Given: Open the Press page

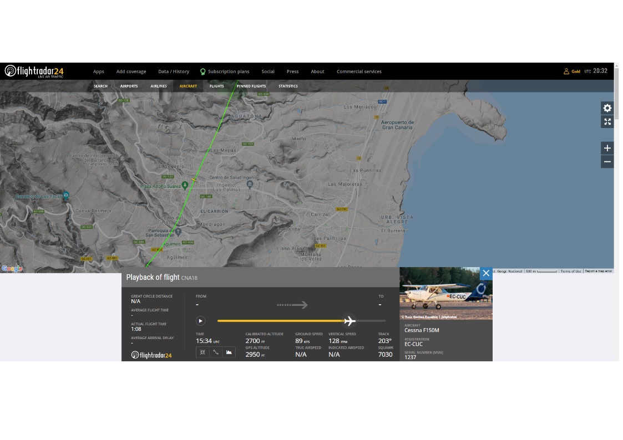Looking at the screenshot, I should pyautogui.click(x=292, y=71).
